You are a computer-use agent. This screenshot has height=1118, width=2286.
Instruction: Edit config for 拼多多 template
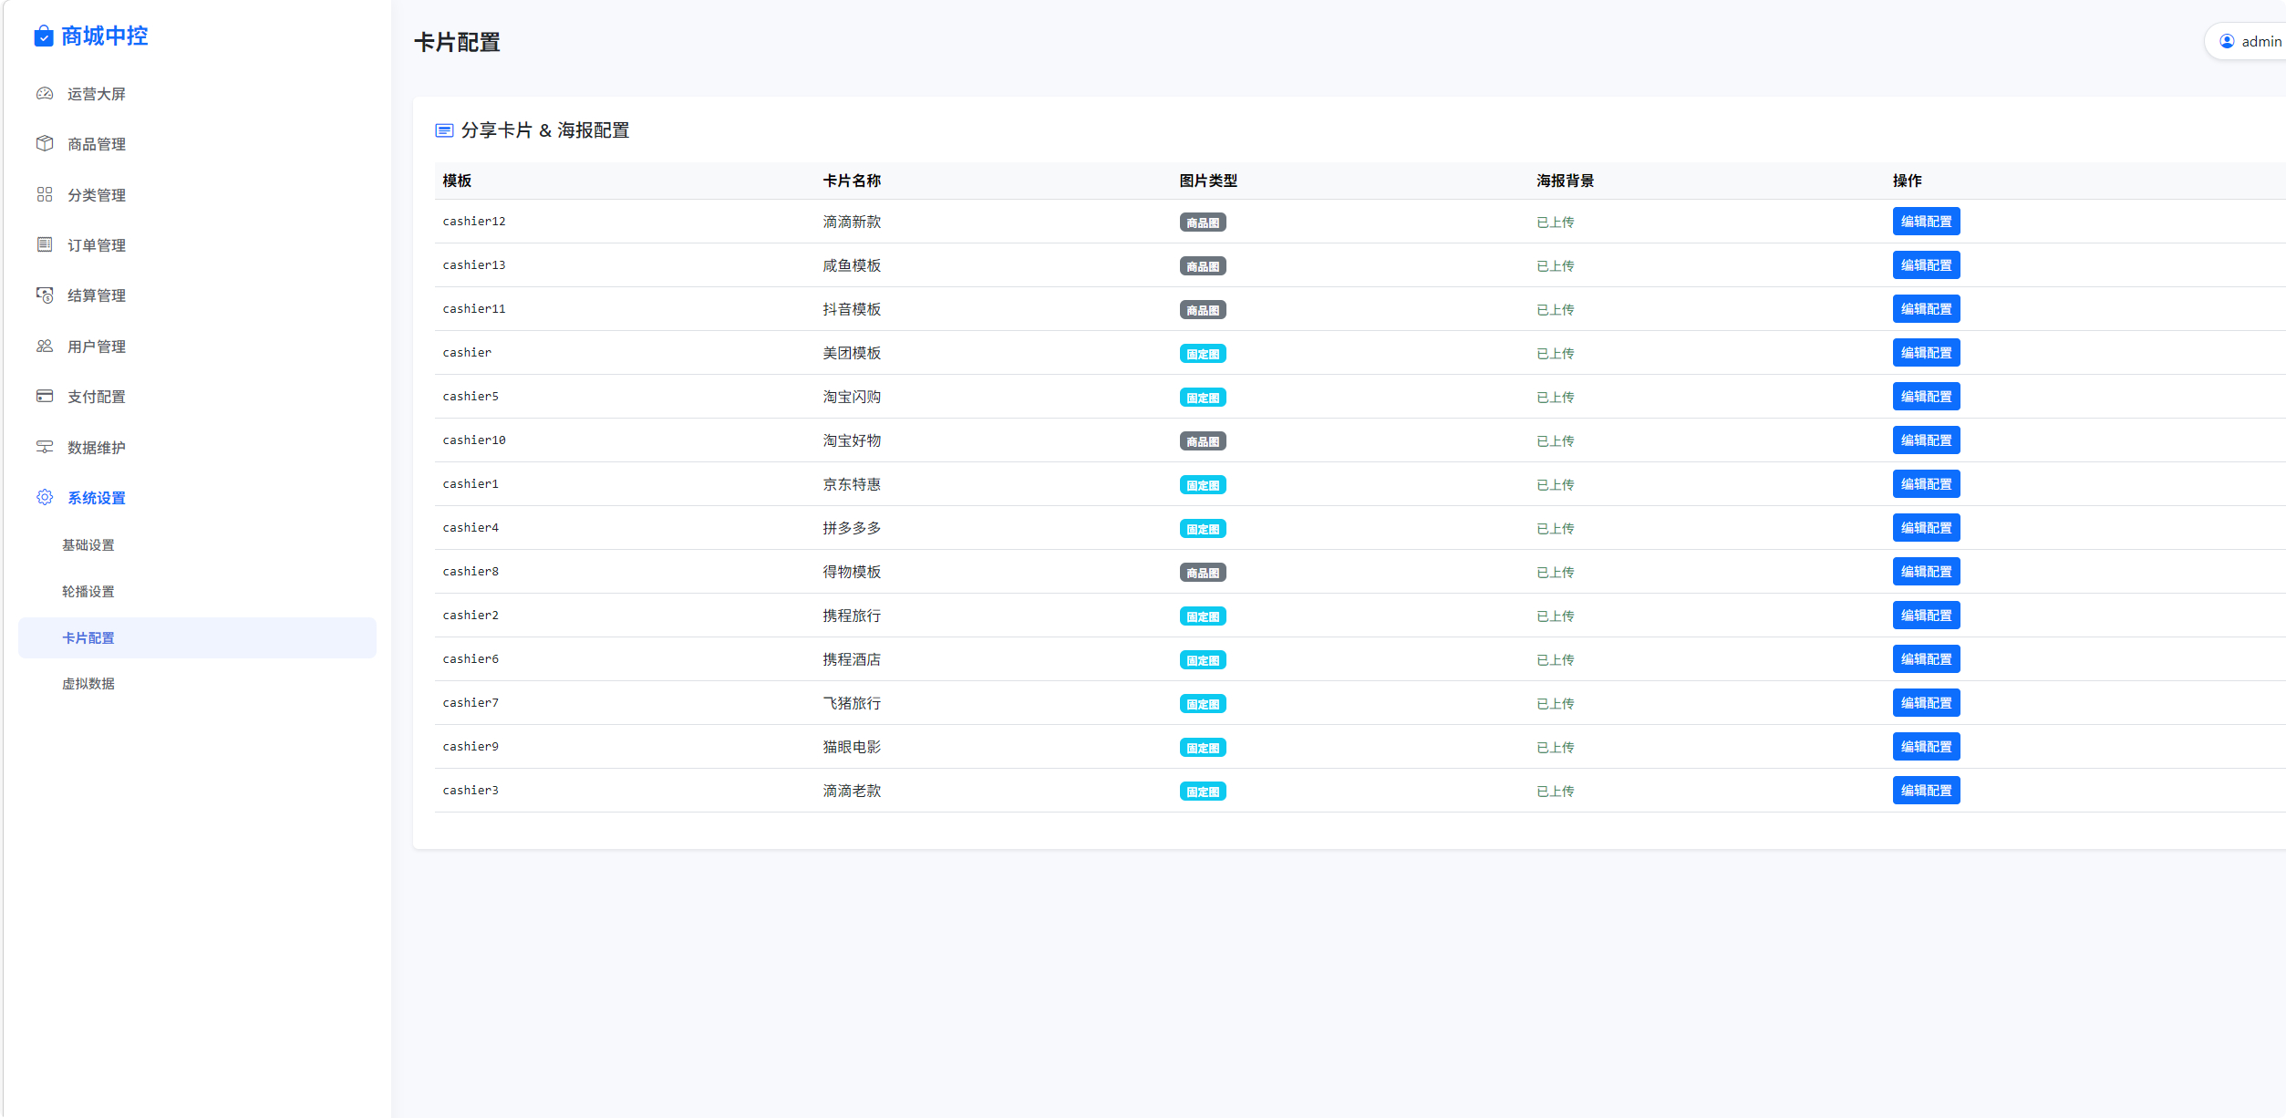1925,528
